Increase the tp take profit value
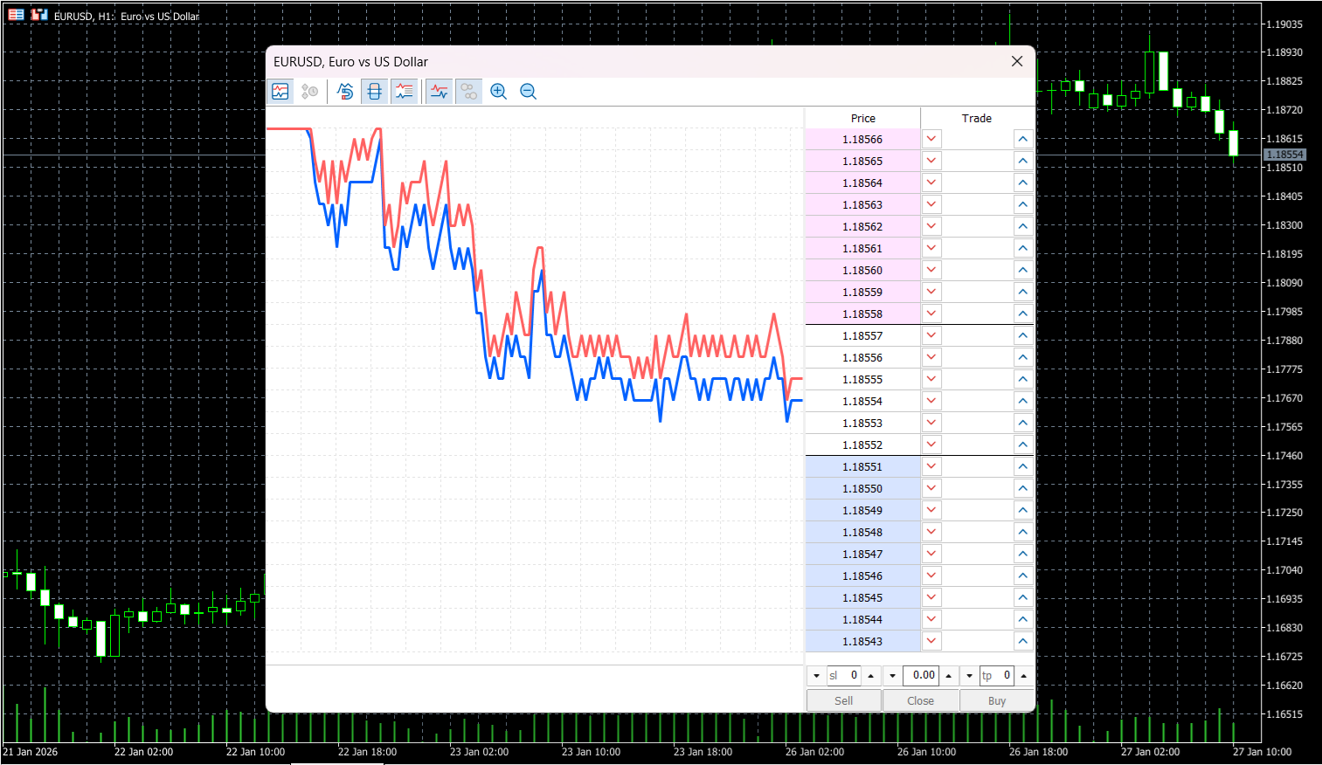 click(1023, 676)
